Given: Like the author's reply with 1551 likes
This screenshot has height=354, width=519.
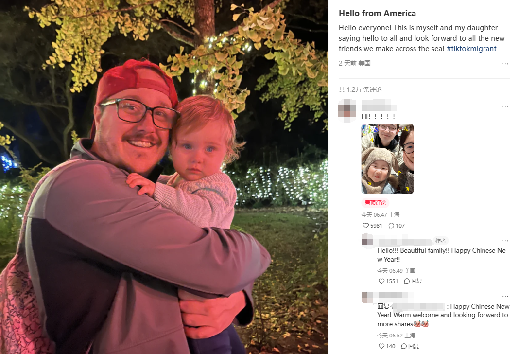Looking at the screenshot, I should 381,281.
